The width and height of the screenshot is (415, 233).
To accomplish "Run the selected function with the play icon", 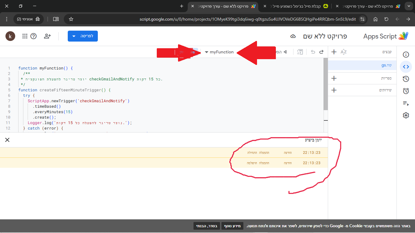I will (285, 52).
